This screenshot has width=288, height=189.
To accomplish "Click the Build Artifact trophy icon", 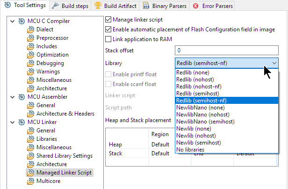I will coord(98,6).
